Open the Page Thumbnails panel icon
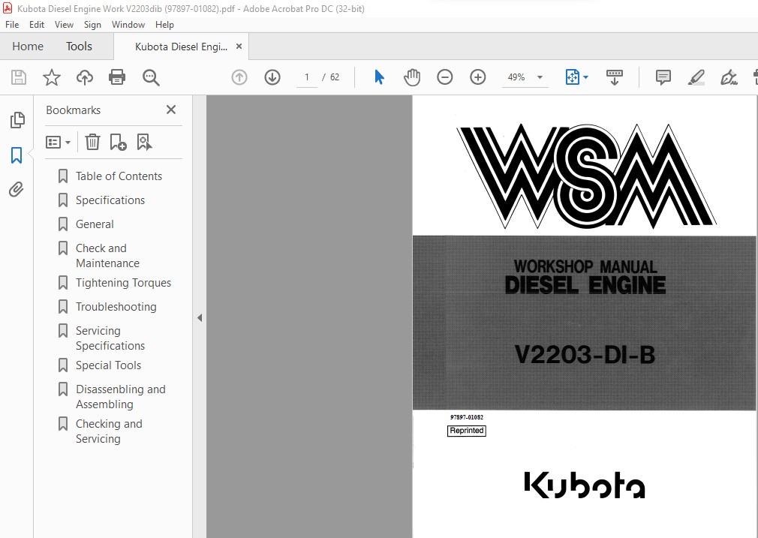This screenshot has width=758, height=538. click(17, 120)
